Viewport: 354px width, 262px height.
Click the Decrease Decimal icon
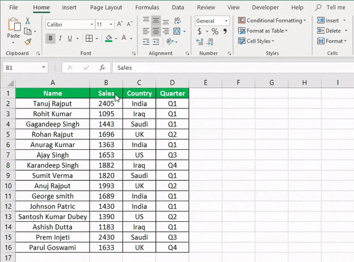point(210,42)
